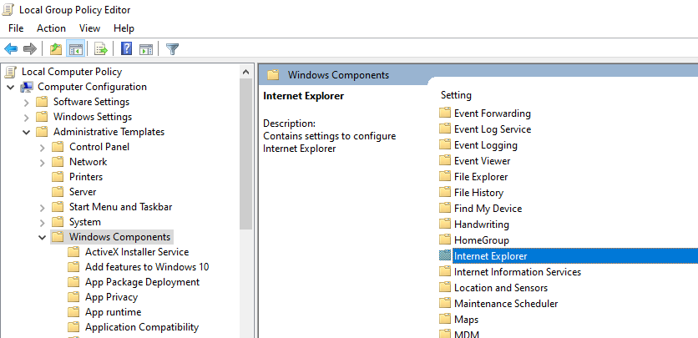Click folder icon in Windows Components header

(273, 75)
